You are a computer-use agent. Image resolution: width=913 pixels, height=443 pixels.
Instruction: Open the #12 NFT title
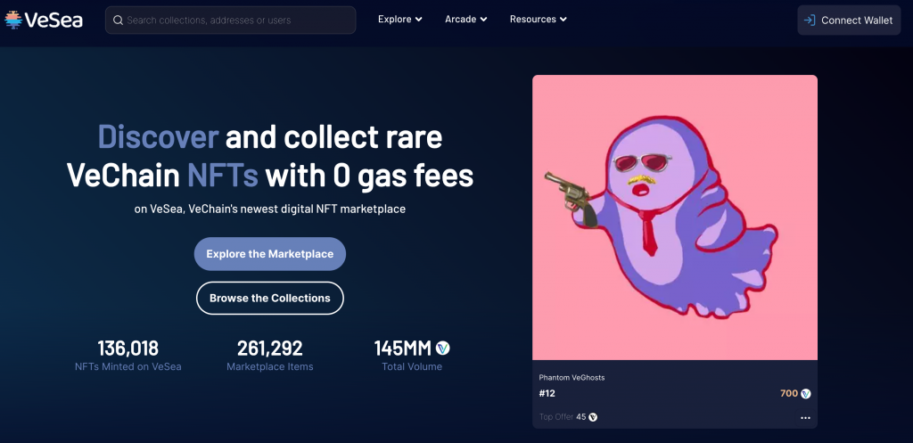(547, 393)
